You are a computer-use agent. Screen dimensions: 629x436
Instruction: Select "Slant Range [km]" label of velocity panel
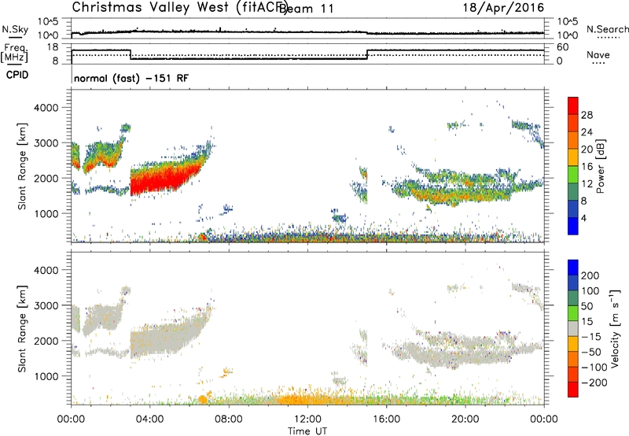click(x=22, y=329)
